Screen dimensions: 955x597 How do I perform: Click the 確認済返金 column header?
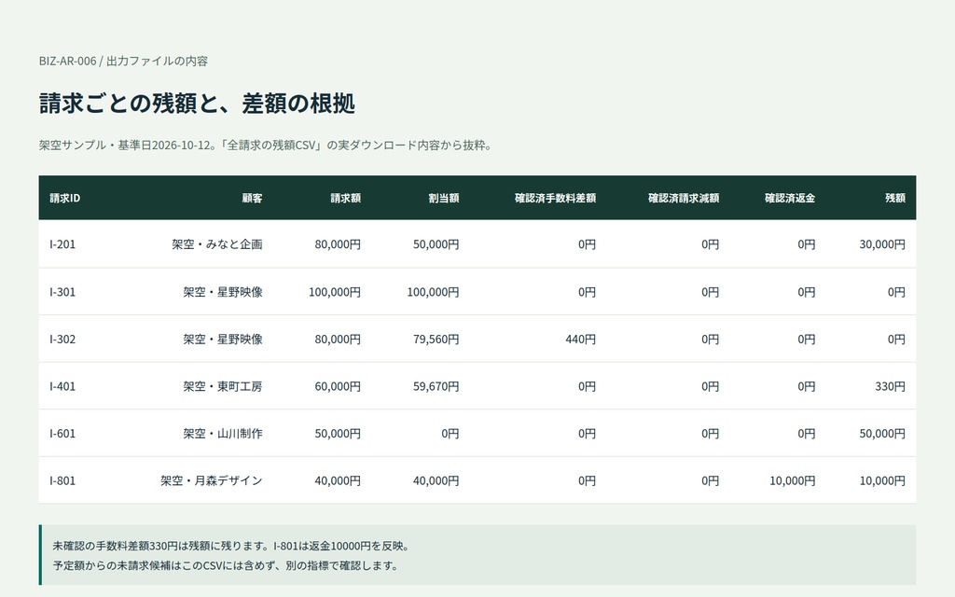790,198
